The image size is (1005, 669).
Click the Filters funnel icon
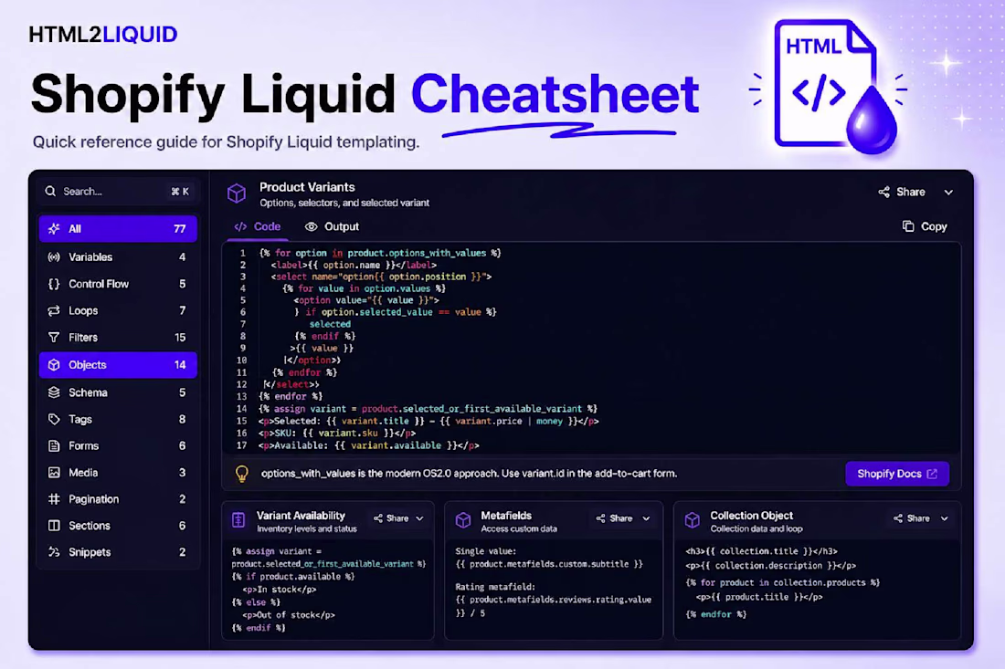(x=54, y=338)
